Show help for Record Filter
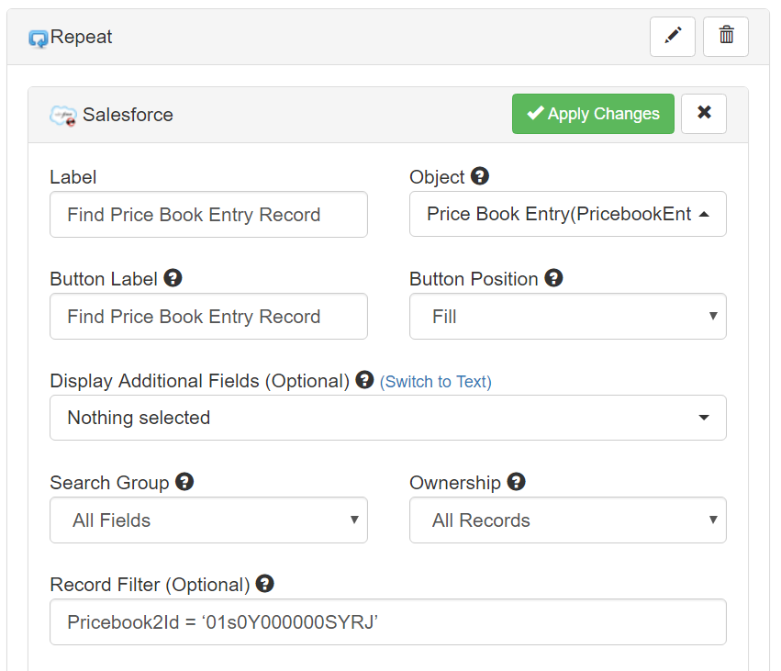Viewport: 781px width, 671px height. 264,583
